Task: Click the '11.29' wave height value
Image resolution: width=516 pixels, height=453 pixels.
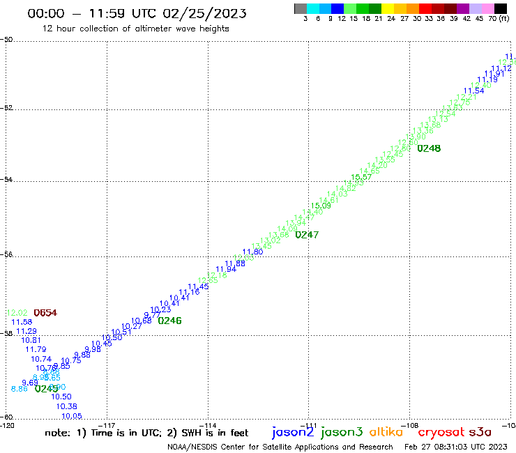Action: pos(26,331)
